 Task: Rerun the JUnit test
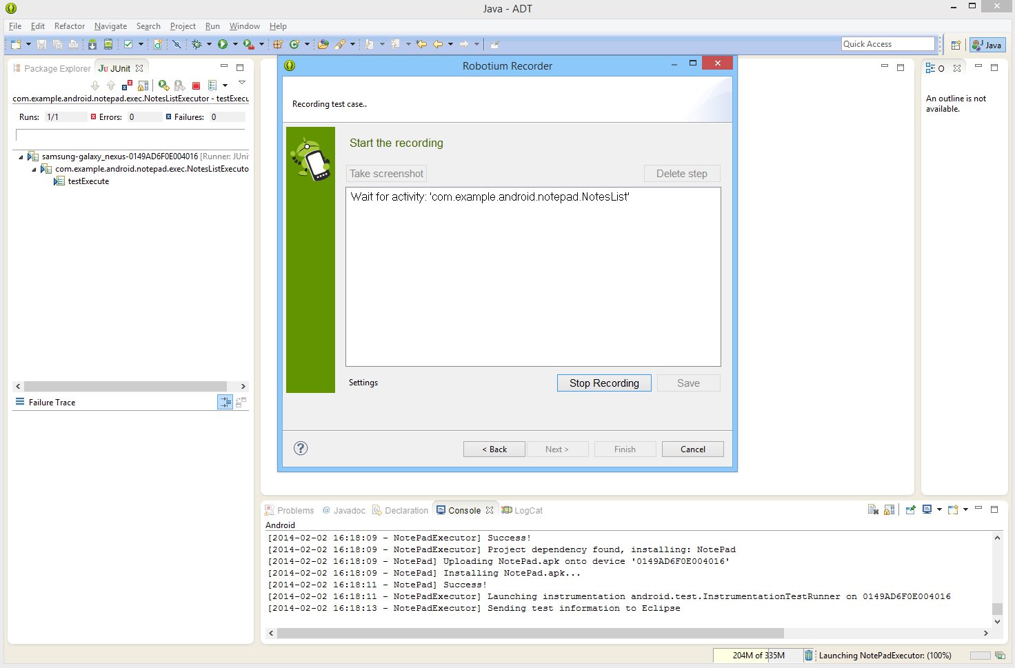pos(163,85)
